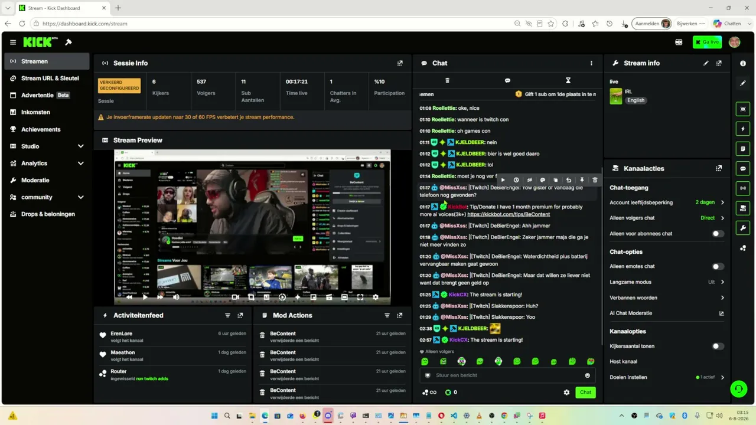Click the Aanmelden profile button in browser
This screenshot has width=756, height=425.
pyautogui.click(x=653, y=24)
